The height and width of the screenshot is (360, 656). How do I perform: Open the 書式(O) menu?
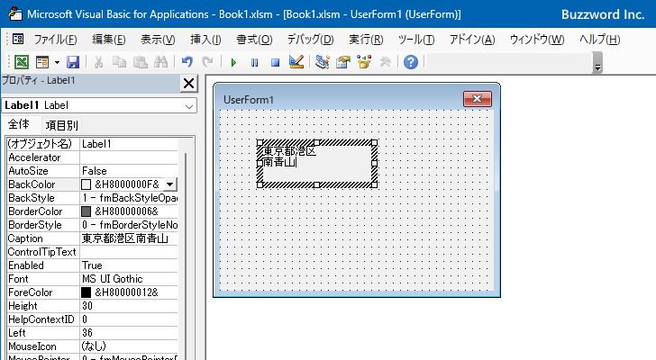pyautogui.click(x=254, y=40)
